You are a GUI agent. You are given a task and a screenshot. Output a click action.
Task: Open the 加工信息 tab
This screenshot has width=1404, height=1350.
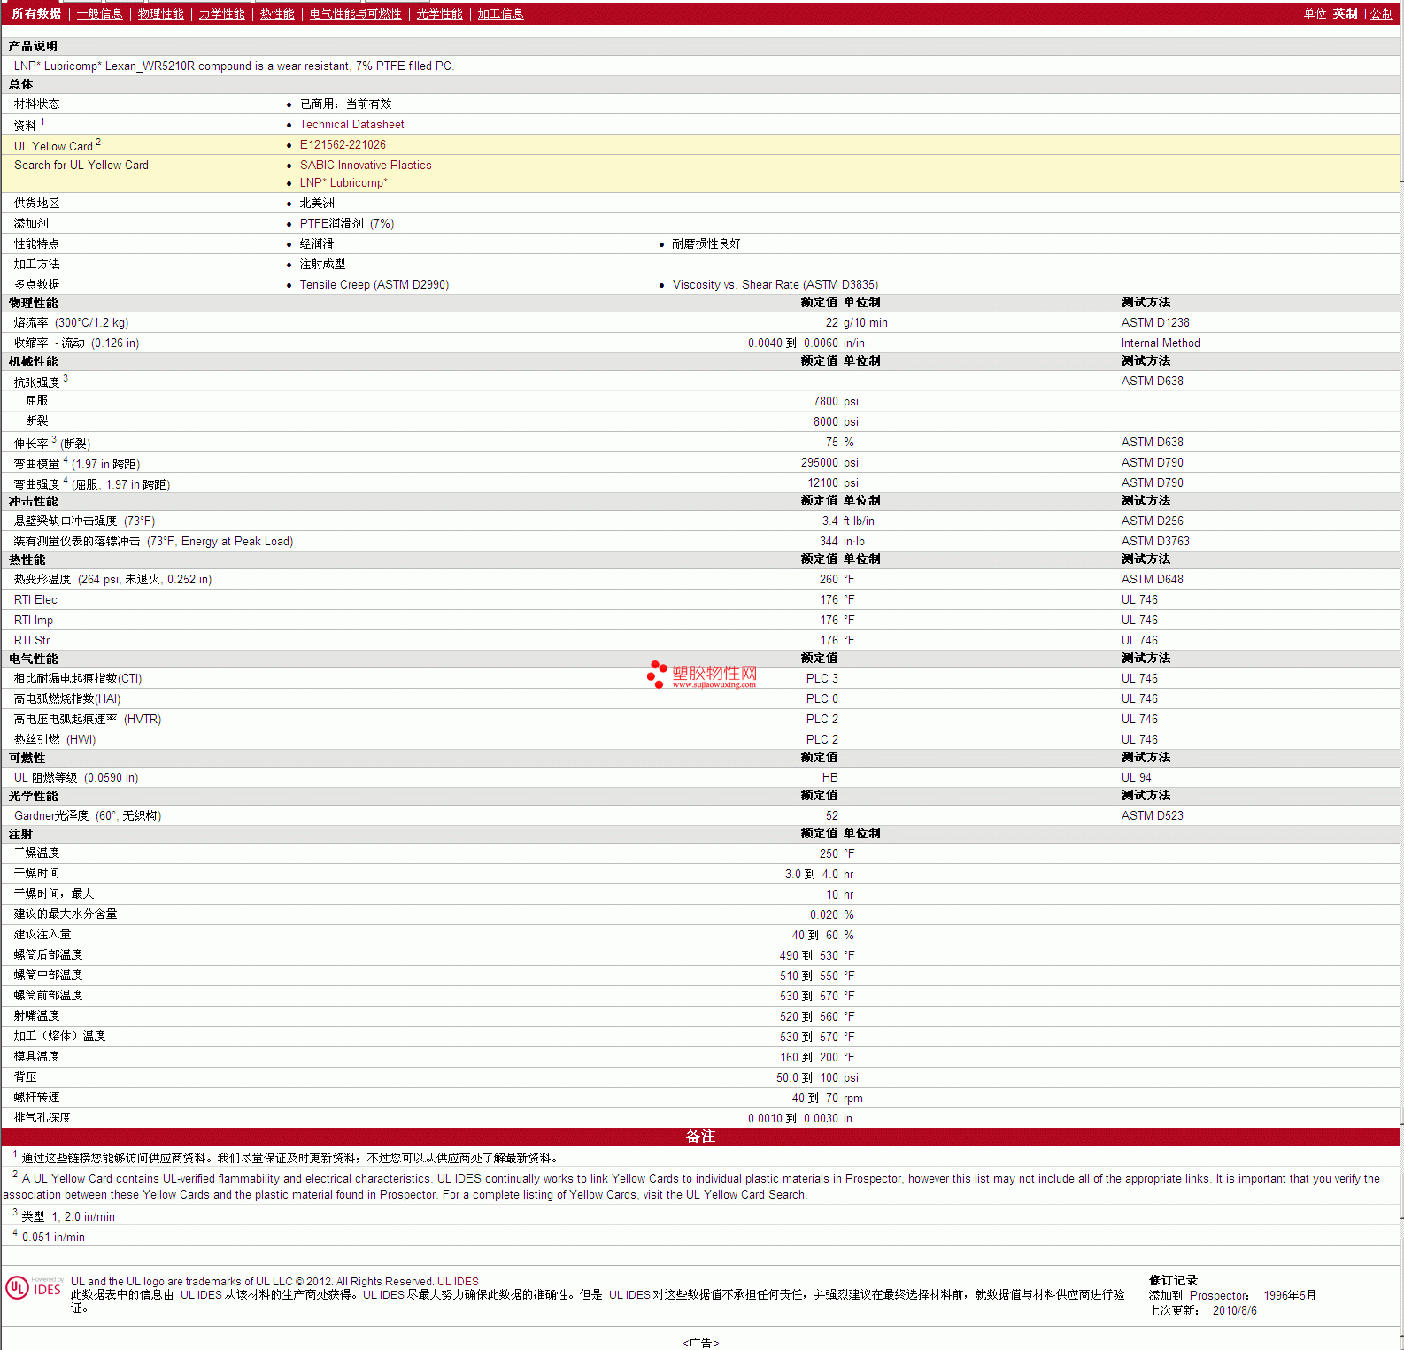(501, 13)
